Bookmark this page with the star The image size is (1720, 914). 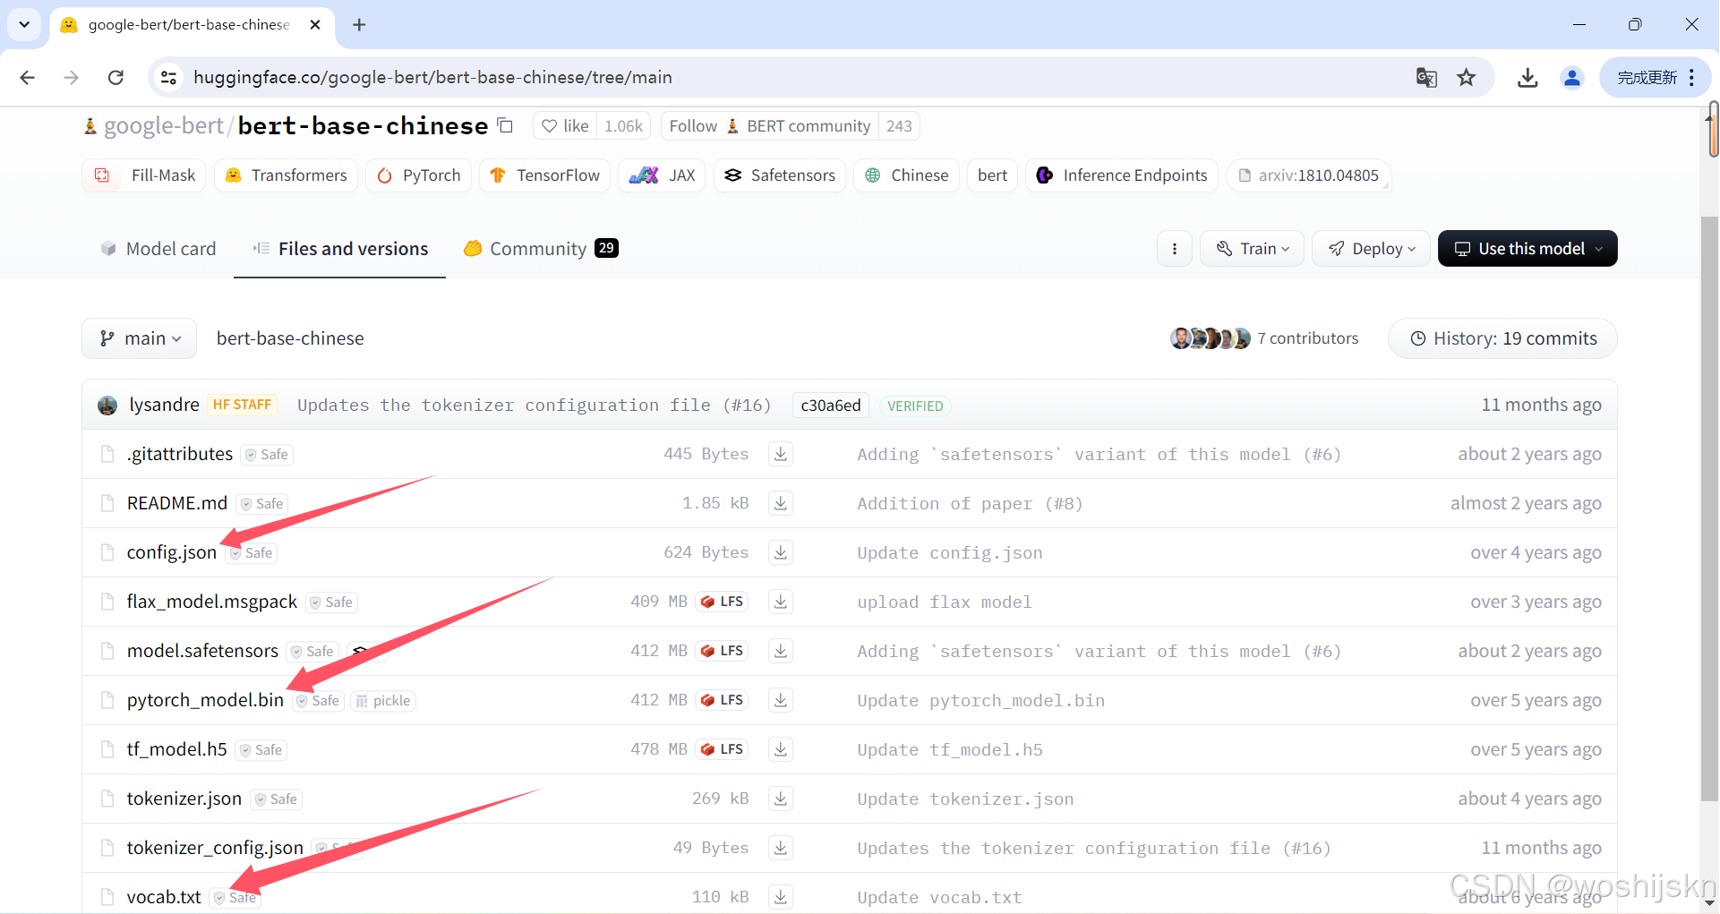click(1466, 78)
